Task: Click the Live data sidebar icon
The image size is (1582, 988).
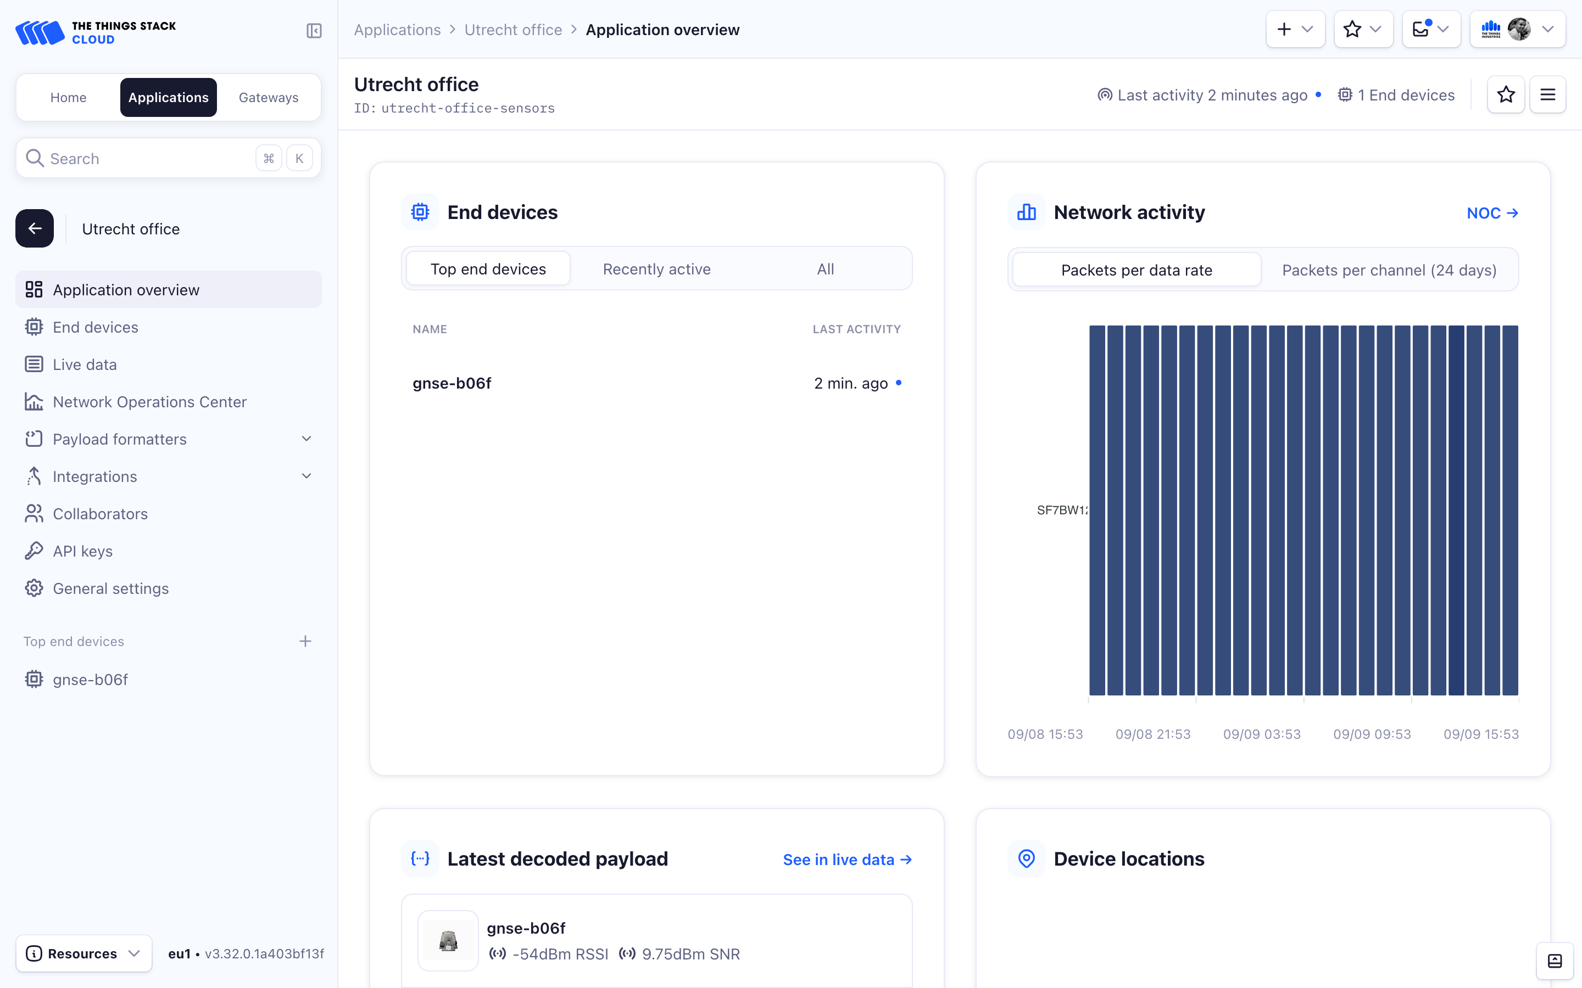Action: [x=34, y=364]
